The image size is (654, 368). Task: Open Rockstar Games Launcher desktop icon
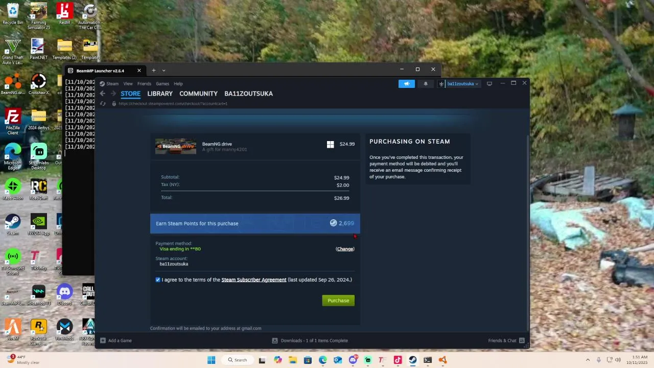[x=38, y=333]
